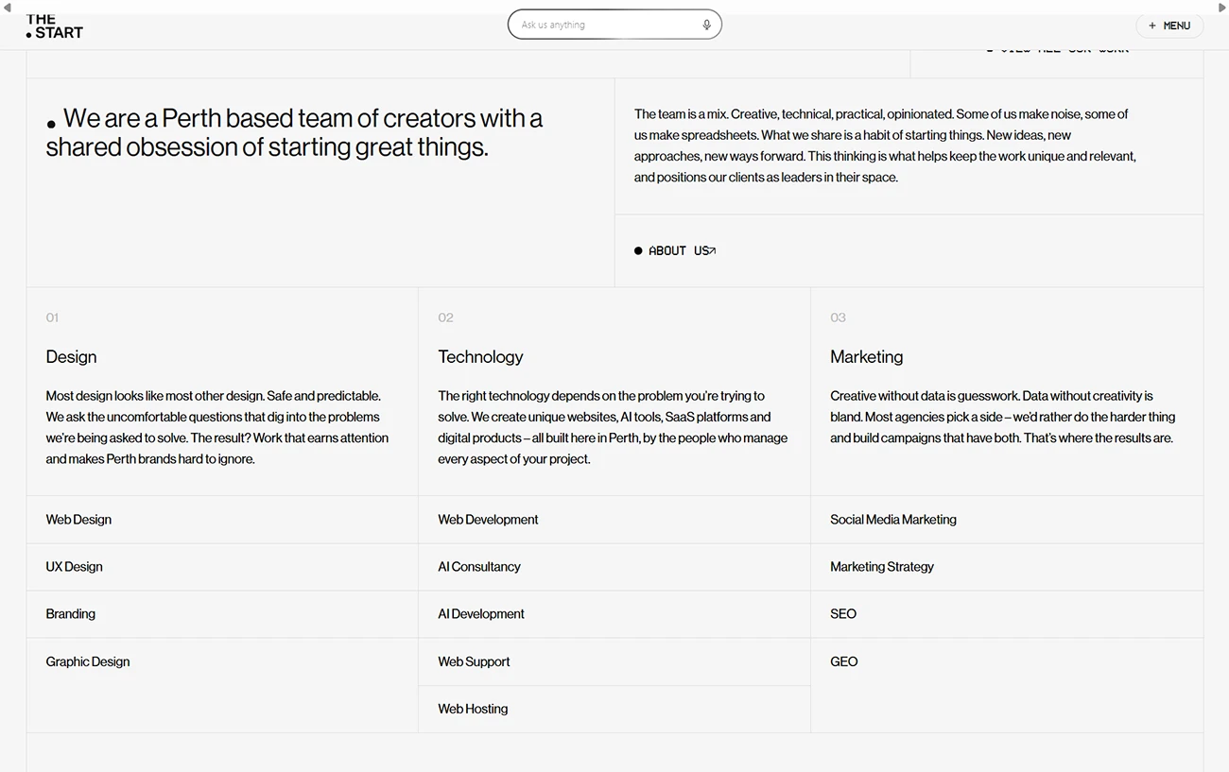This screenshot has height=772, width=1229.
Task: Go to Web Support service
Action: 474,661
